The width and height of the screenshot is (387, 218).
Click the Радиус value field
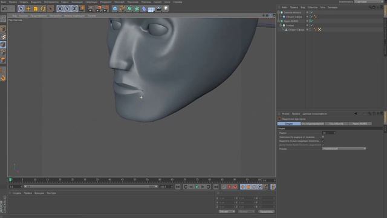(x=329, y=133)
